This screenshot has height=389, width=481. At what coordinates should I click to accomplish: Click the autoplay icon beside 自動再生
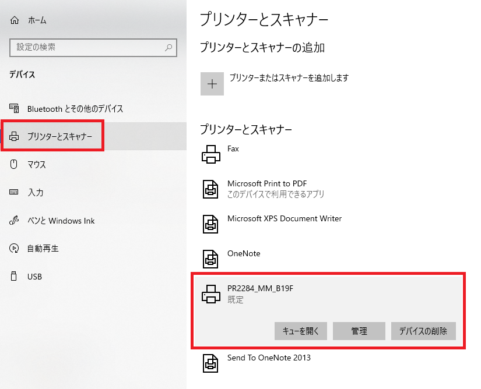click(x=14, y=248)
